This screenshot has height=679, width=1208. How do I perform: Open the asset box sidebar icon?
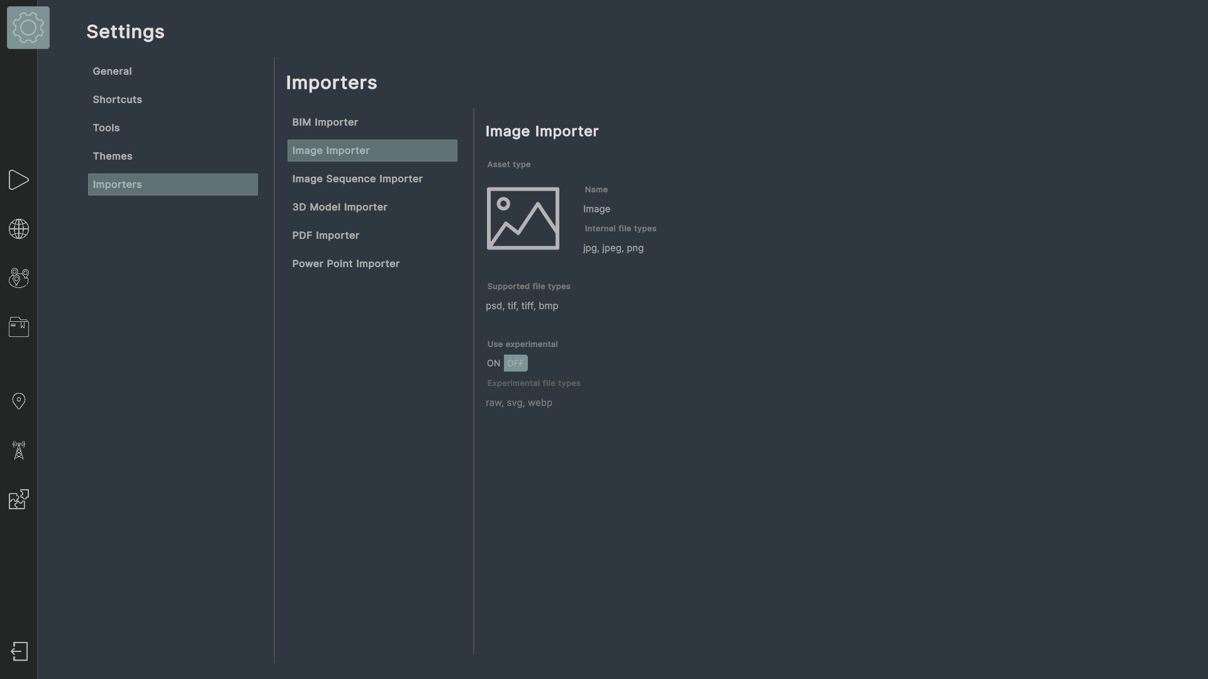[x=19, y=327]
